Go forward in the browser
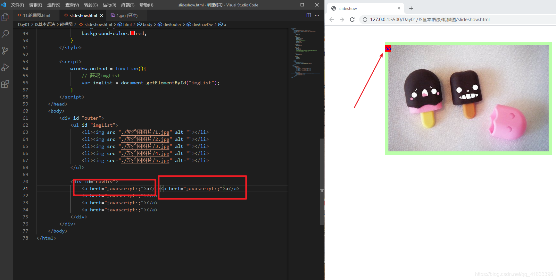This screenshot has width=556, height=280. point(342,20)
